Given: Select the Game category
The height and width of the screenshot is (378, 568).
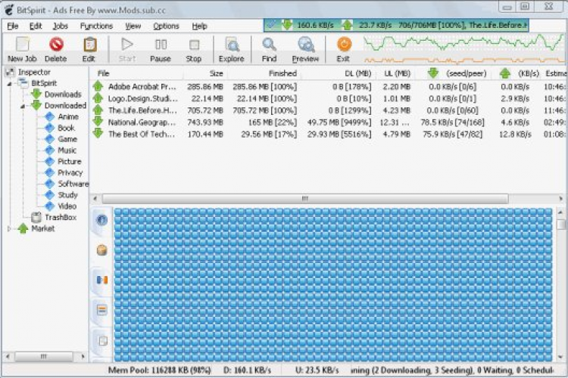Looking at the screenshot, I should [67, 139].
